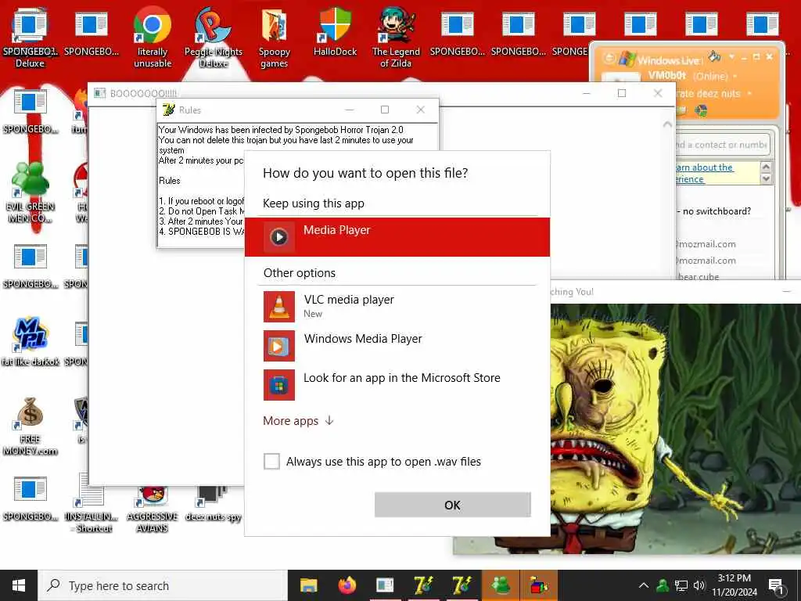This screenshot has width=801, height=601.
Task: Open The Legend of Zilda shortcut
Action: click(x=396, y=38)
